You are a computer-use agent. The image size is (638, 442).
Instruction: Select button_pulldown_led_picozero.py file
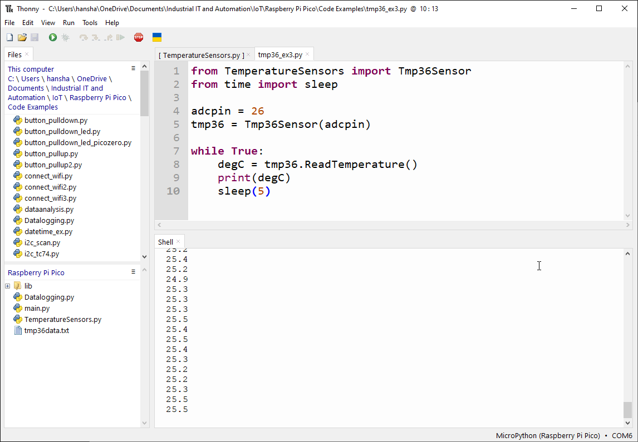pyautogui.click(x=78, y=142)
